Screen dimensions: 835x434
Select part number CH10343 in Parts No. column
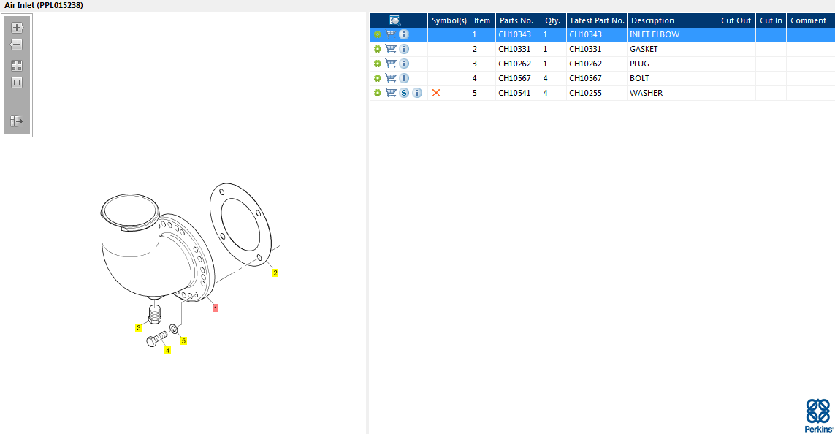click(x=514, y=34)
